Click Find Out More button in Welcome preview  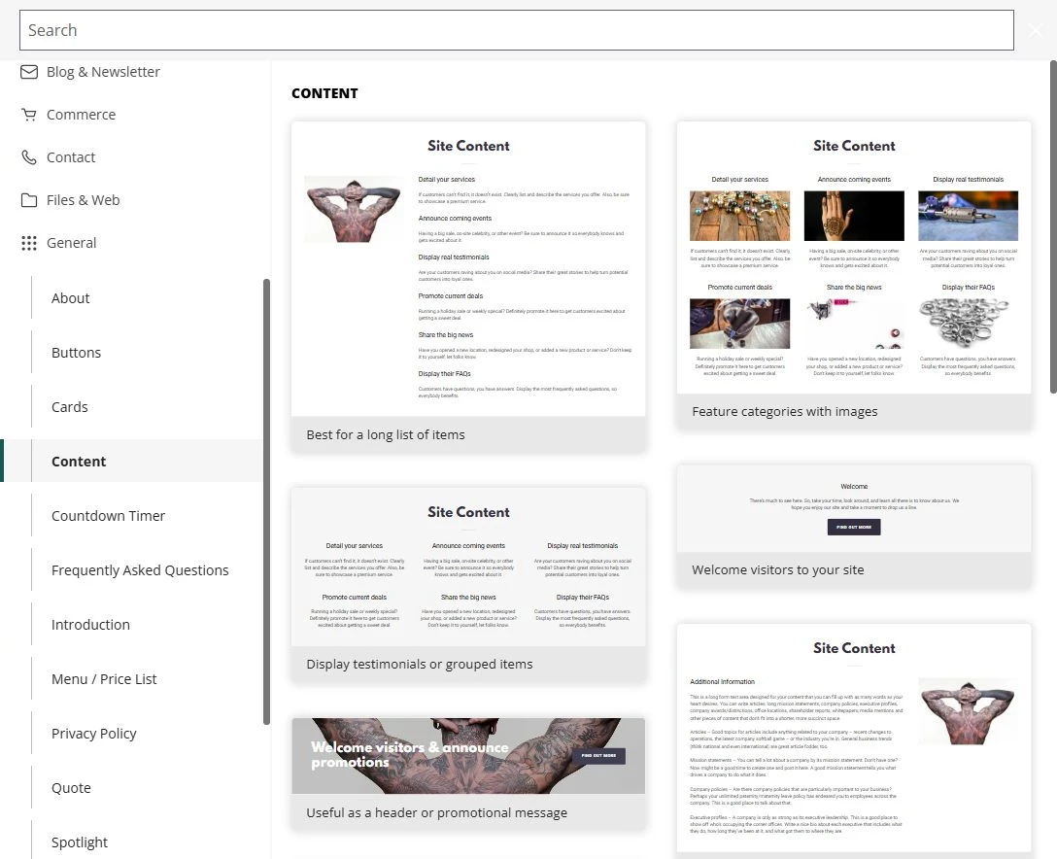[854, 527]
